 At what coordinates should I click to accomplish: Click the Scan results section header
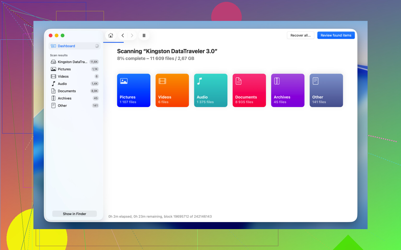pos(59,55)
